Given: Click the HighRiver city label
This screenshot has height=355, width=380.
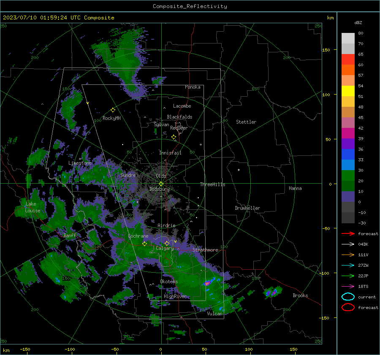Looking at the screenshot, I should click(175, 296).
